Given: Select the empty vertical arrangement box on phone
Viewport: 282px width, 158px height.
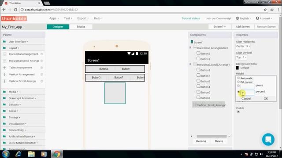Looking at the screenshot, I should coord(115,93).
